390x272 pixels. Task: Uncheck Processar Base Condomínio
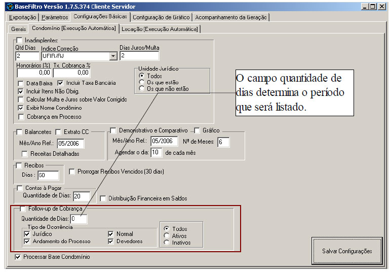click(x=19, y=257)
